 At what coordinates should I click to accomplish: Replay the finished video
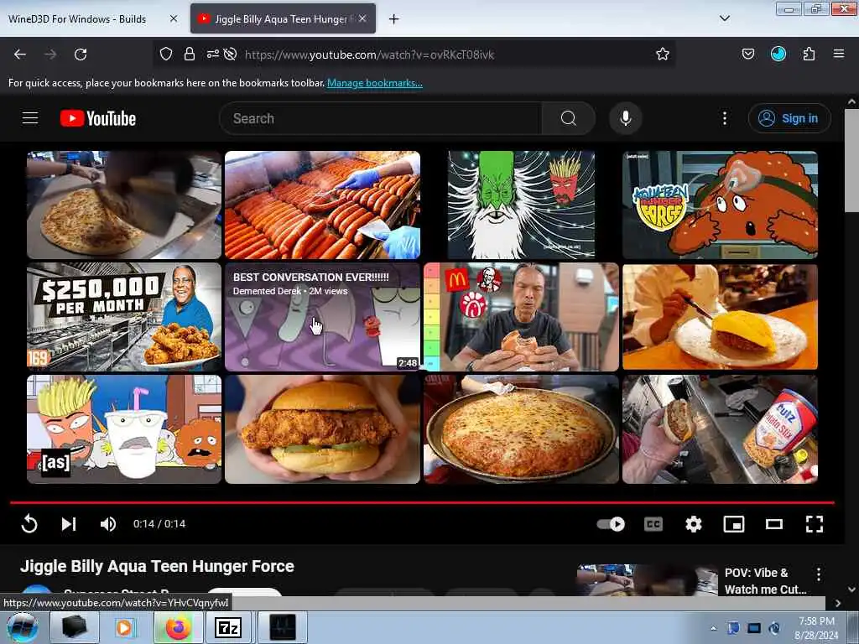(29, 524)
